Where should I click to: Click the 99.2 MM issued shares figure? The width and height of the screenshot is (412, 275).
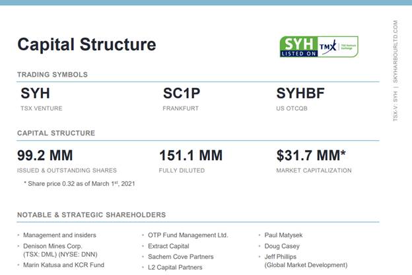pyautogui.click(x=49, y=156)
